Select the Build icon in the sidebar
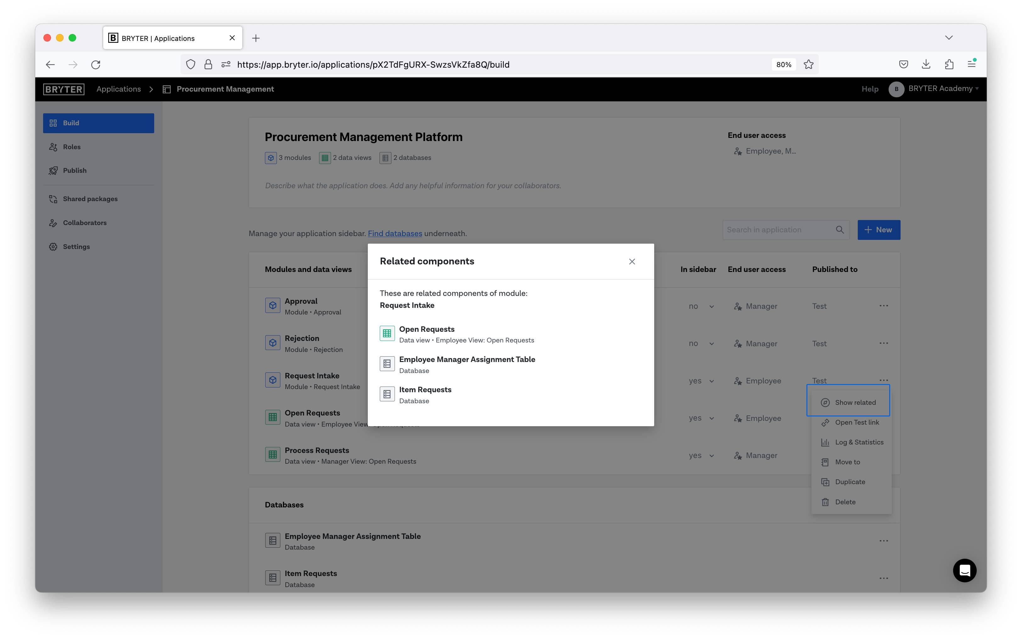The width and height of the screenshot is (1022, 639). coord(53,123)
